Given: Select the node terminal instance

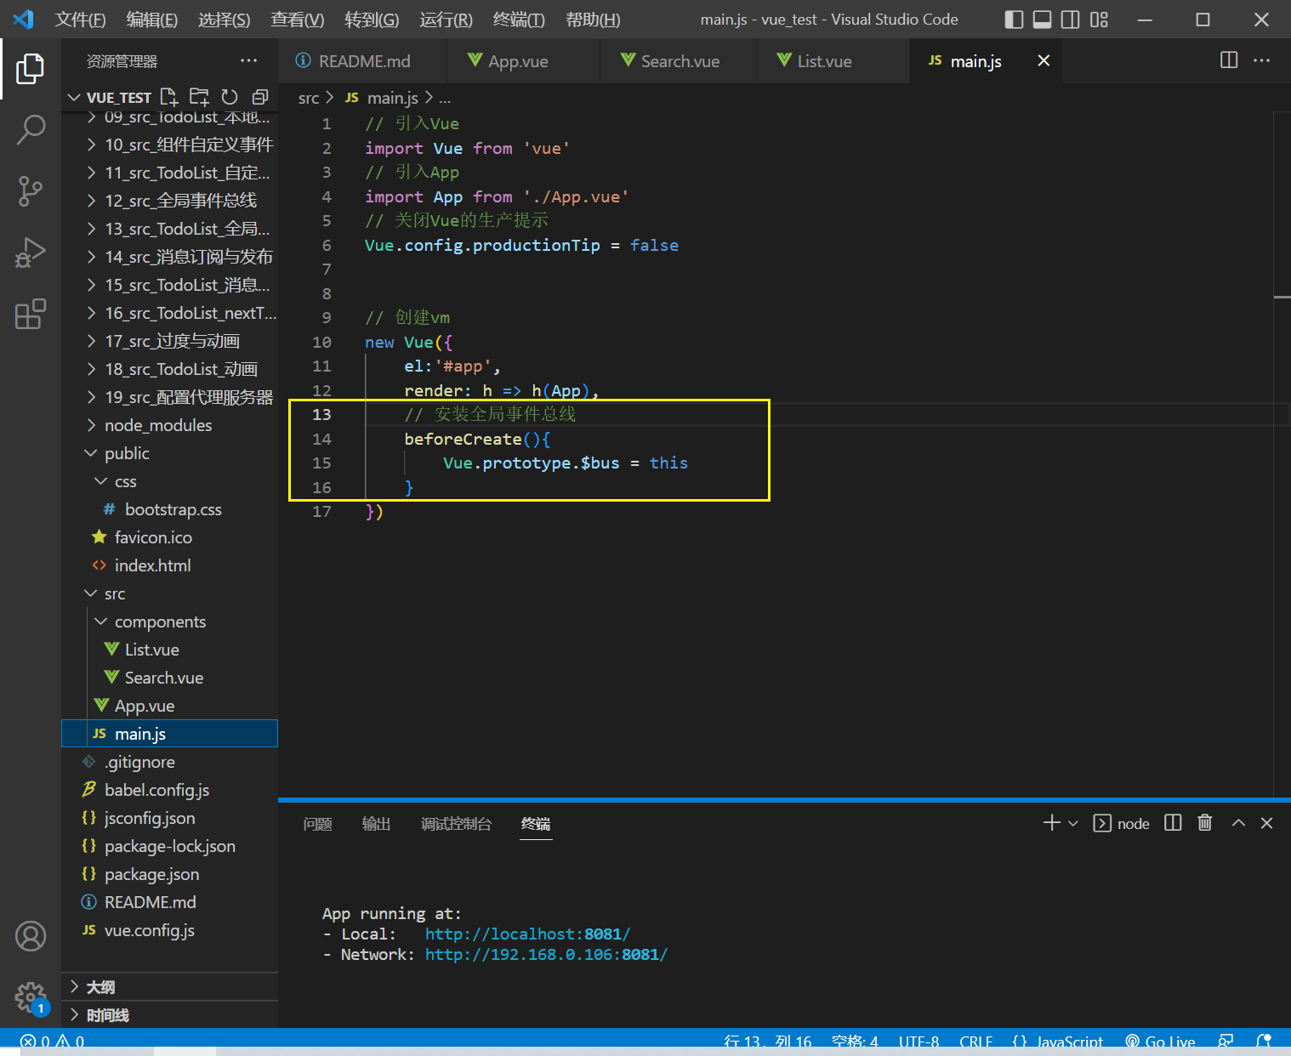Looking at the screenshot, I should tap(1121, 823).
